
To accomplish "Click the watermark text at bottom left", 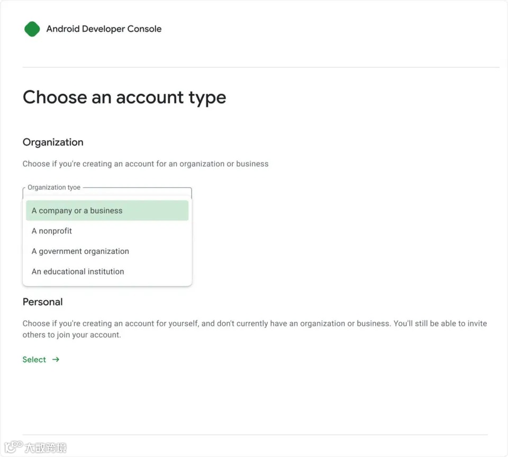I will (x=46, y=448).
